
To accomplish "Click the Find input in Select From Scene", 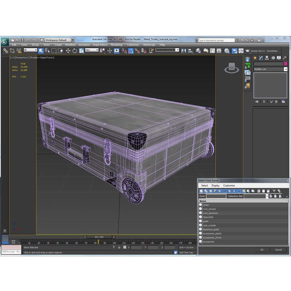I will click(216, 196).
